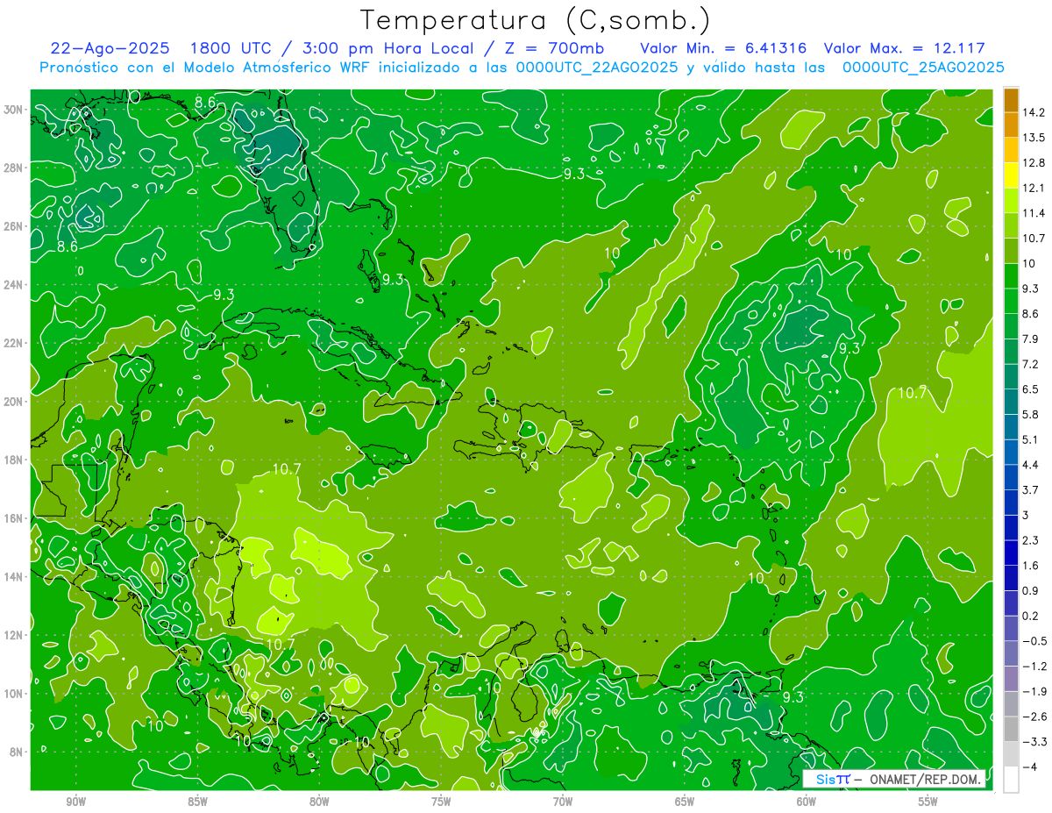Click the 3.7 color bar label
The height and width of the screenshot is (813, 1052).
click(x=1031, y=490)
